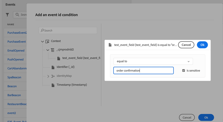Click the file icon in condition header
The height and width of the screenshot is (122, 223).
pos(110,45)
